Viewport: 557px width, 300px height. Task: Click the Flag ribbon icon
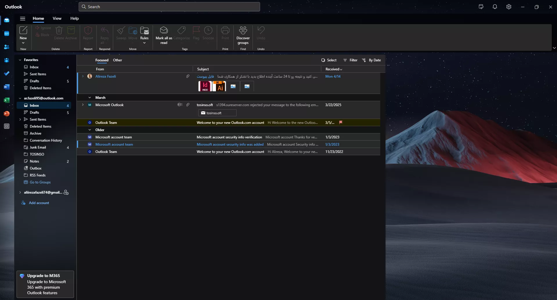[x=196, y=30]
